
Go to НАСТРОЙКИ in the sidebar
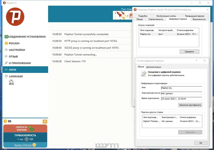[25, 50]
